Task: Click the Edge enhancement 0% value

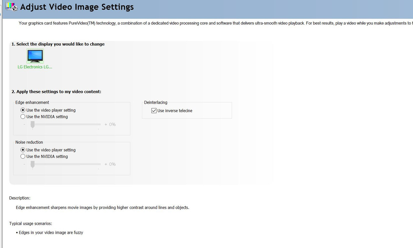Action: coord(112,124)
